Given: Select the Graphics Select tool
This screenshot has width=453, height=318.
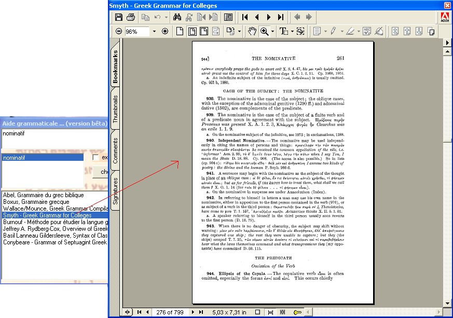Looking at the screenshot, I should pos(300,31).
